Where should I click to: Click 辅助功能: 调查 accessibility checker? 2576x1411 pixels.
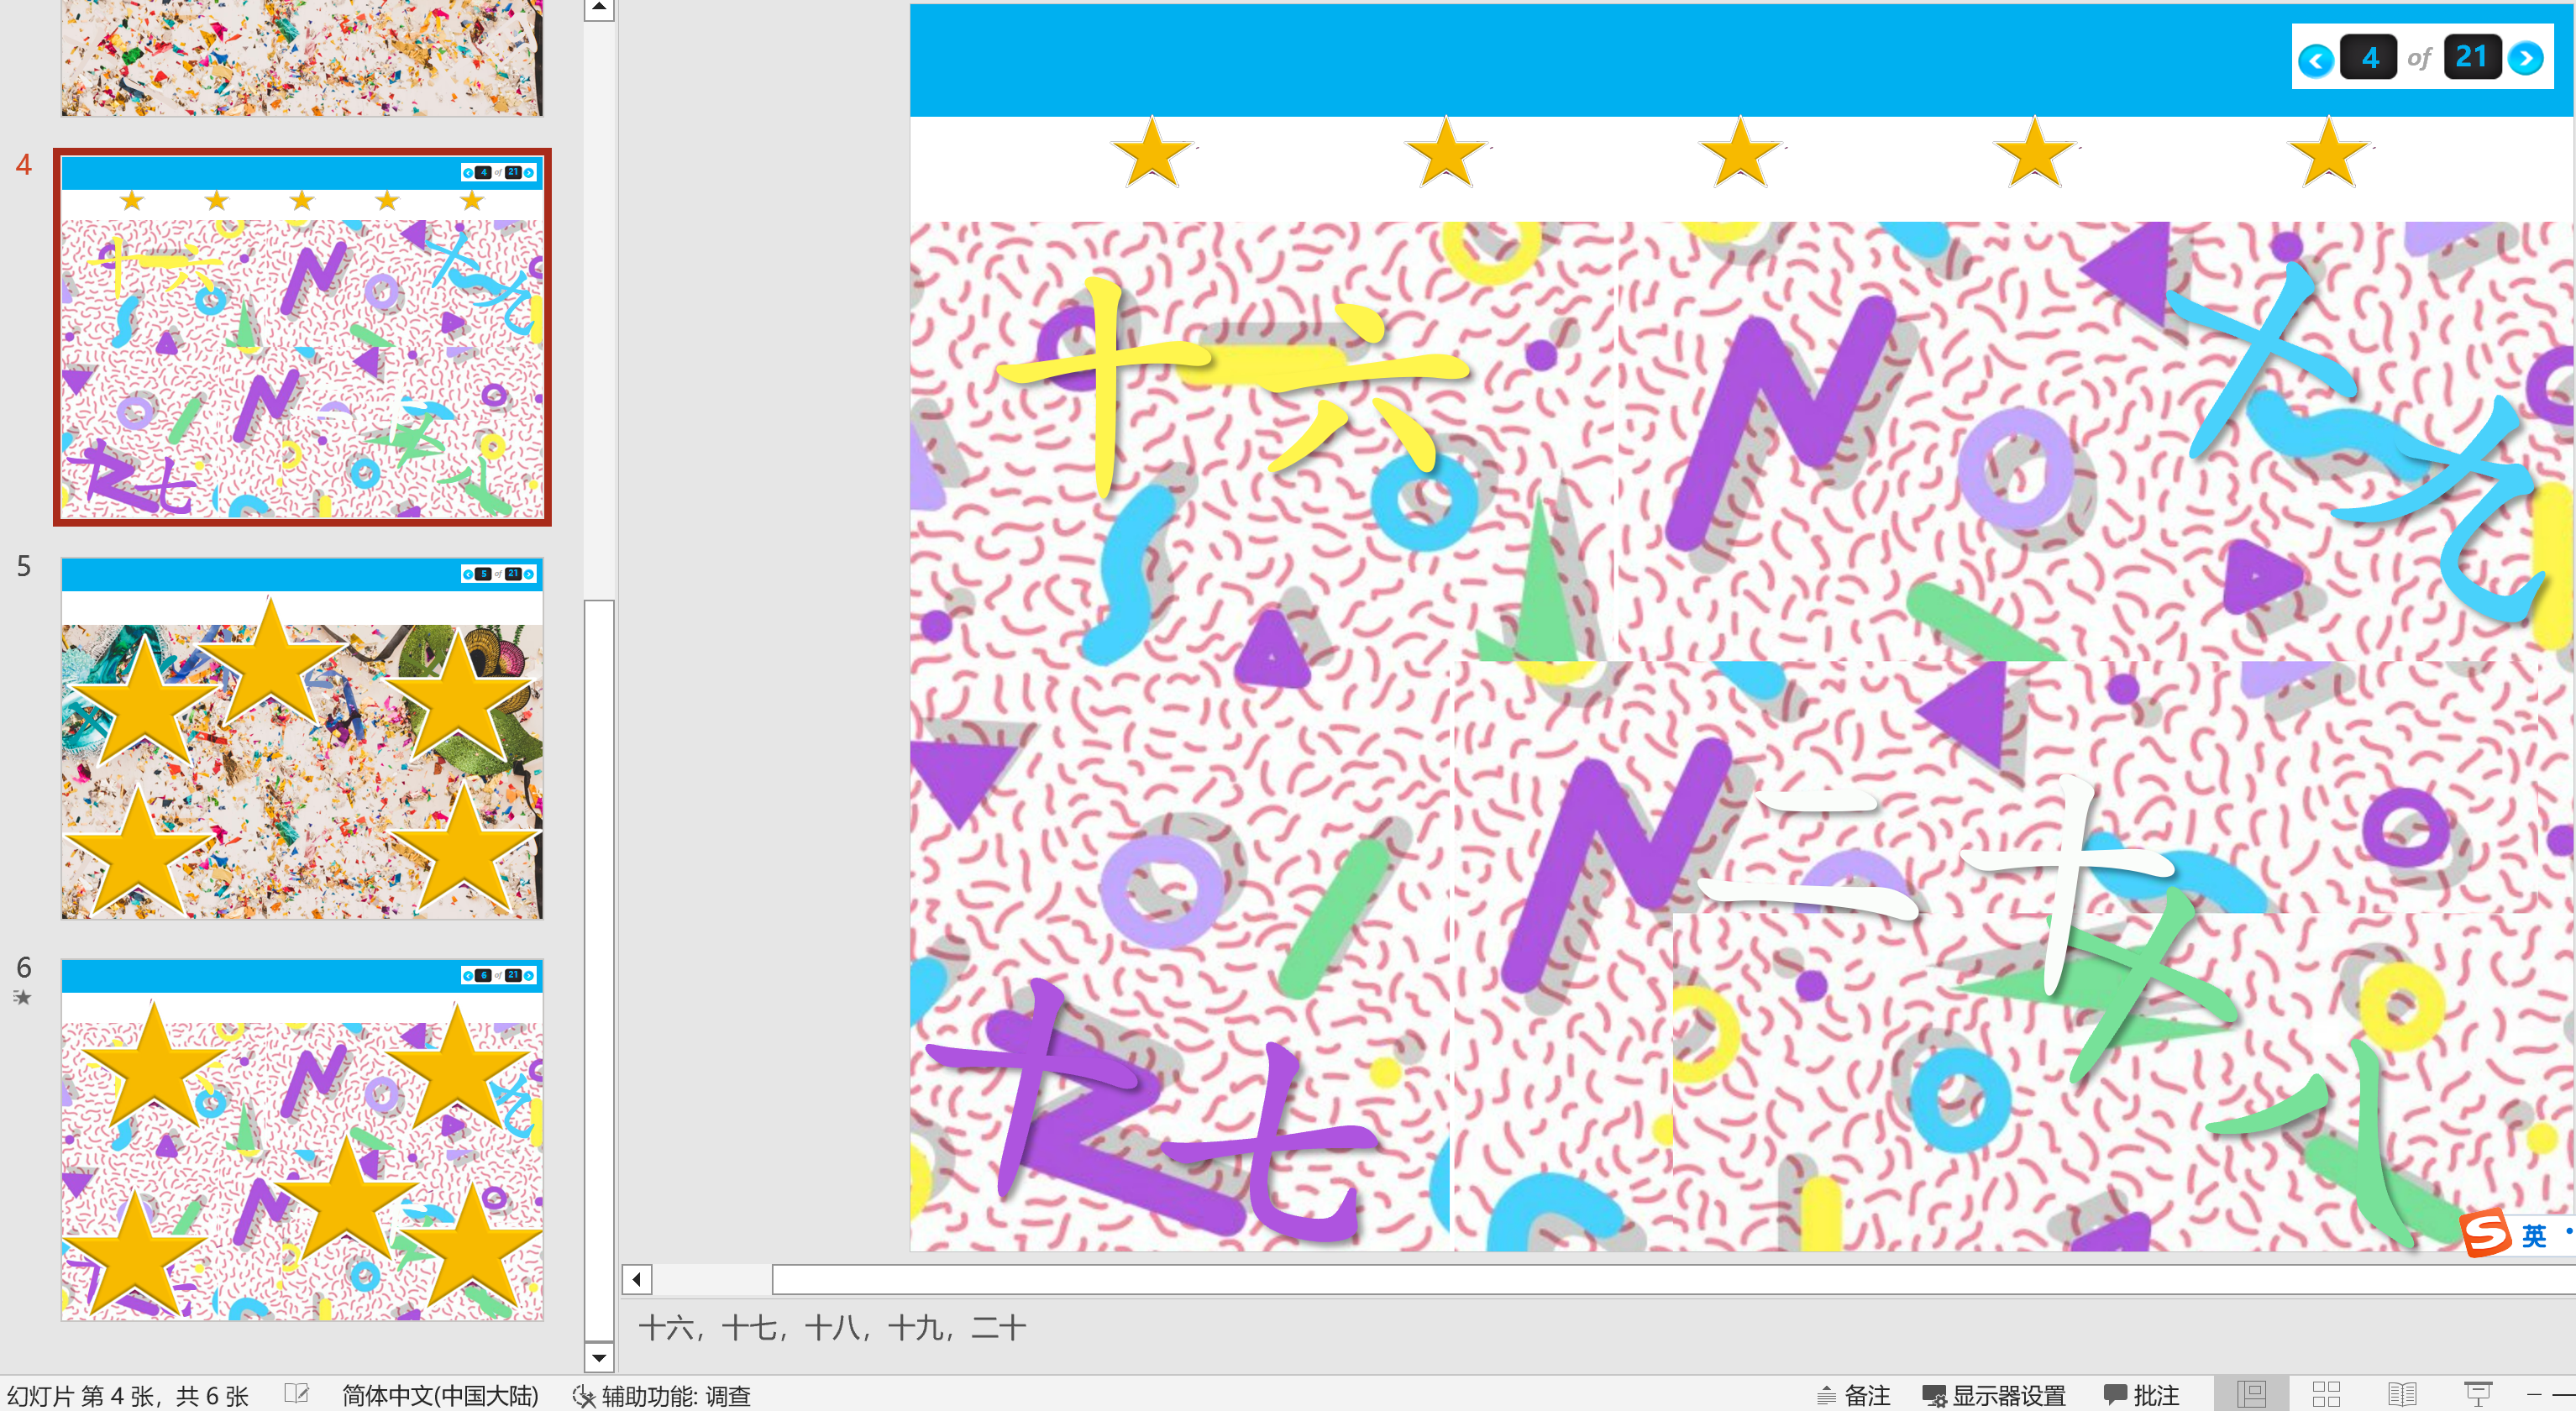click(x=662, y=1395)
